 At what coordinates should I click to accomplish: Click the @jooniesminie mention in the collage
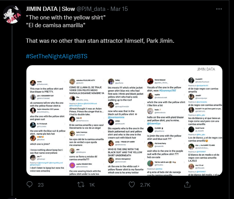pyautogui.click(x=116, y=117)
